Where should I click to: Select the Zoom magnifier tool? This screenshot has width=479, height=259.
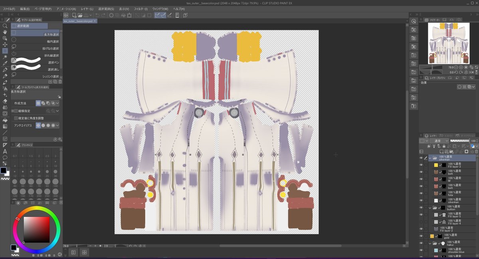coord(5,26)
